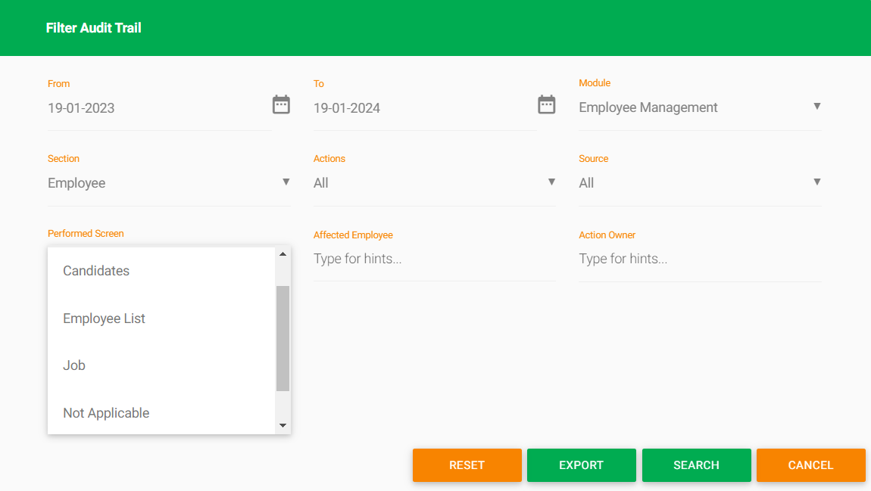Select Not Applicable option
The width and height of the screenshot is (871, 491).
coord(161,413)
